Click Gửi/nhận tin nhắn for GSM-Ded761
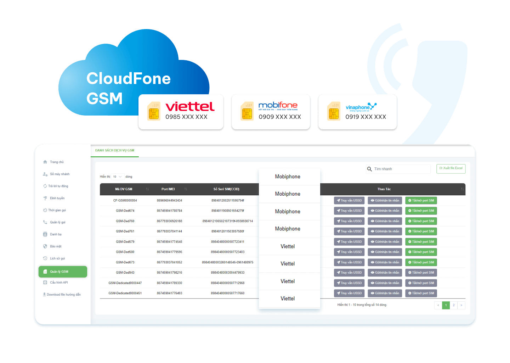 point(385,231)
